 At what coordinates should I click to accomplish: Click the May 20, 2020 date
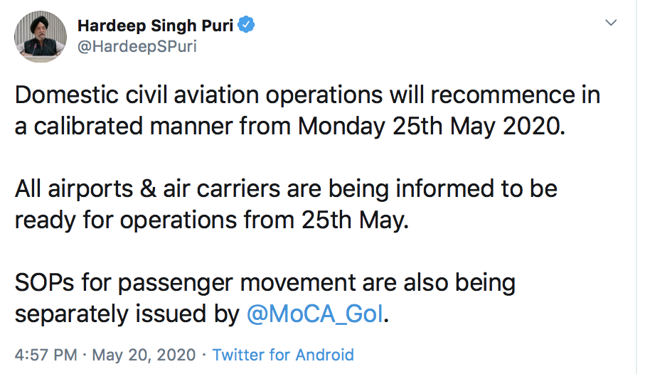pos(146,354)
